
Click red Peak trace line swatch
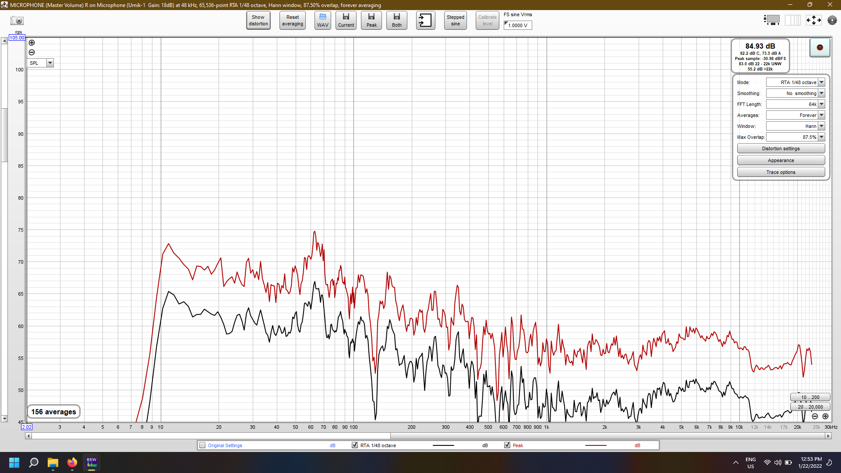pos(596,445)
